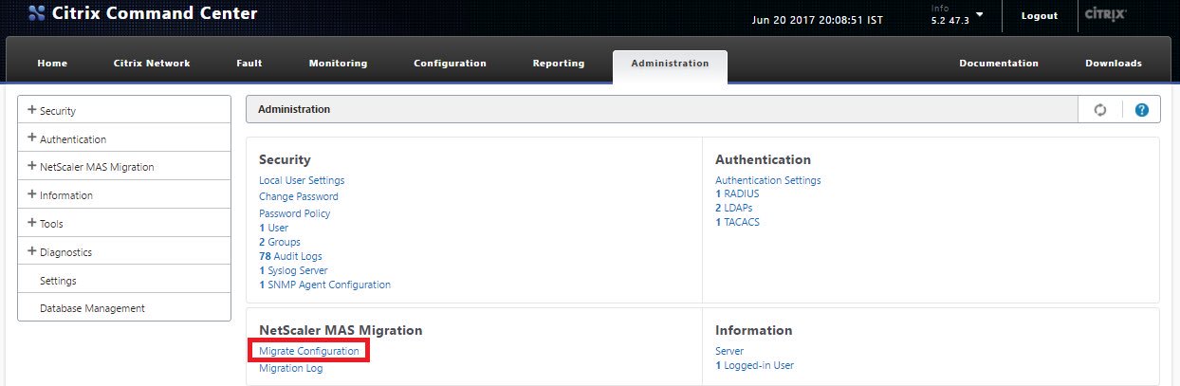1180x386 pixels.
Task: Open the Fault tab
Action: click(249, 64)
